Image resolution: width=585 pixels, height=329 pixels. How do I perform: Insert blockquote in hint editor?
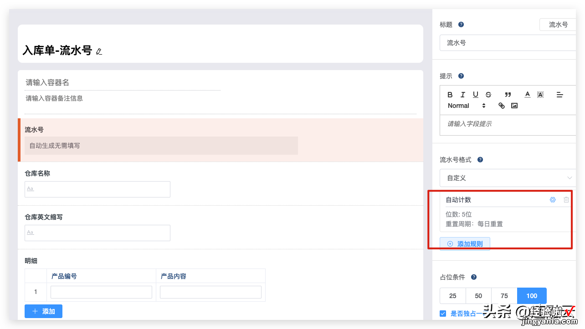(508, 95)
